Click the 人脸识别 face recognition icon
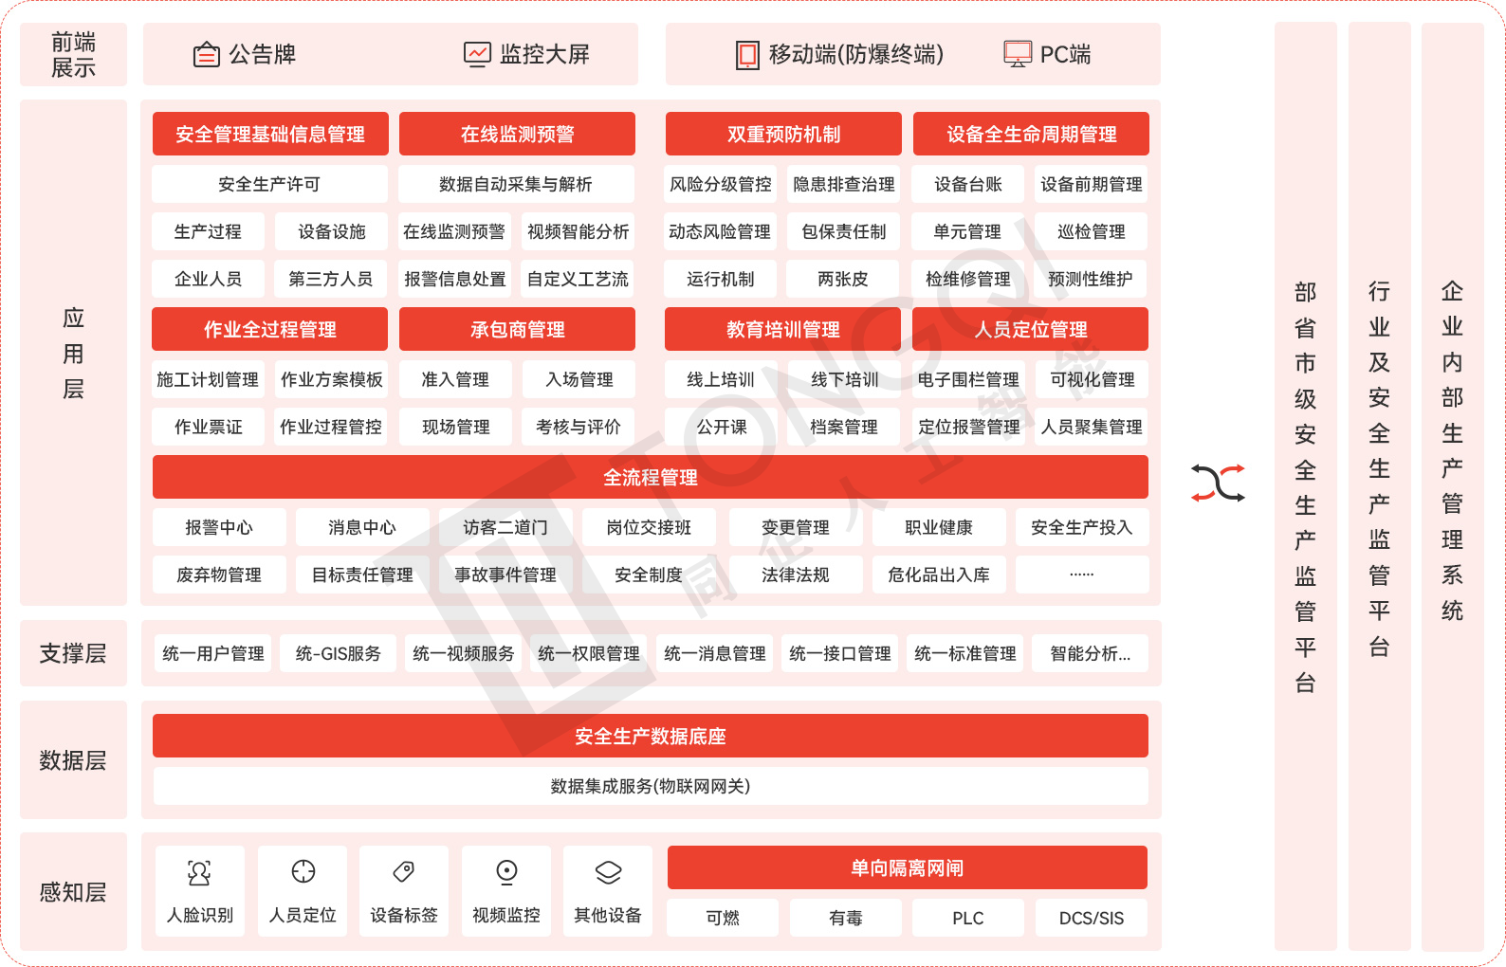 point(199,872)
